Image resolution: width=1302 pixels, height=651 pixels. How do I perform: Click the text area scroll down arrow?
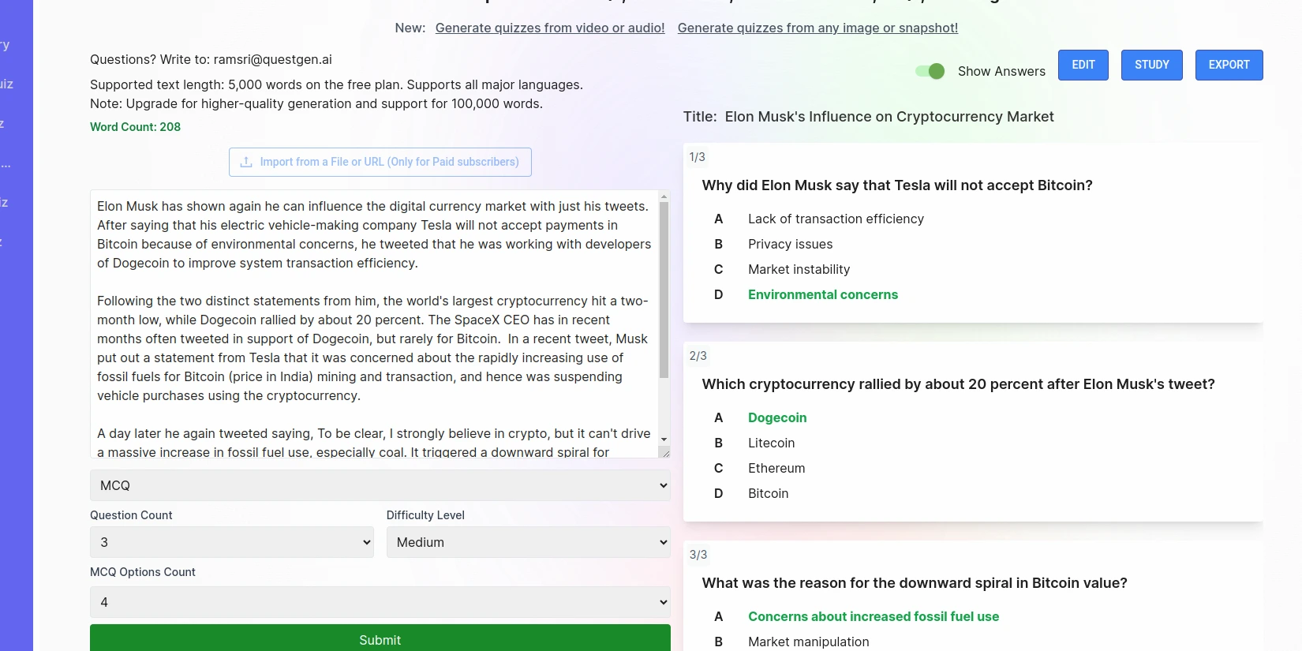[664, 439]
